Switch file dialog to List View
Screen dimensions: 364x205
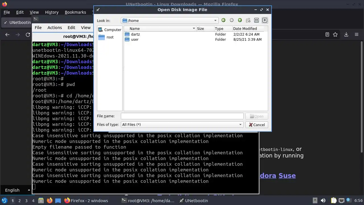tap(256, 20)
